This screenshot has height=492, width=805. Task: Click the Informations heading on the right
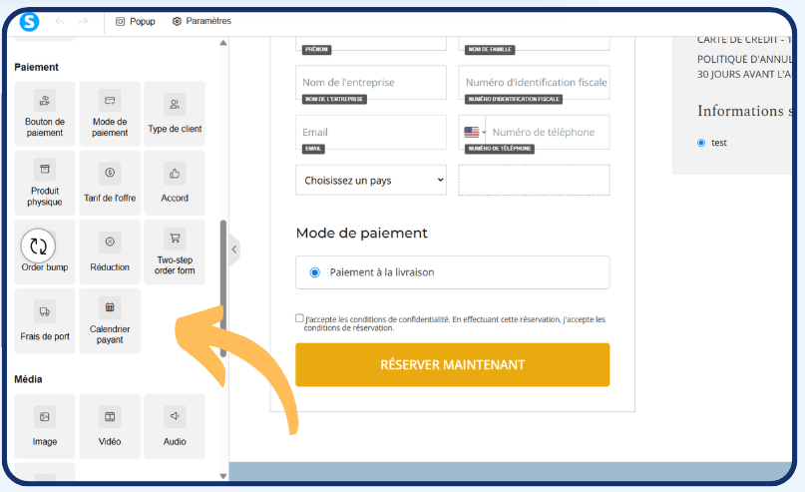coord(744,111)
